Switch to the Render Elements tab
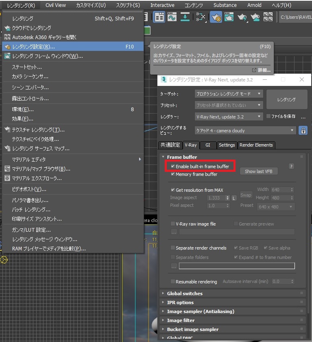This screenshot has height=342, width=312. click(x=256, y=145)
